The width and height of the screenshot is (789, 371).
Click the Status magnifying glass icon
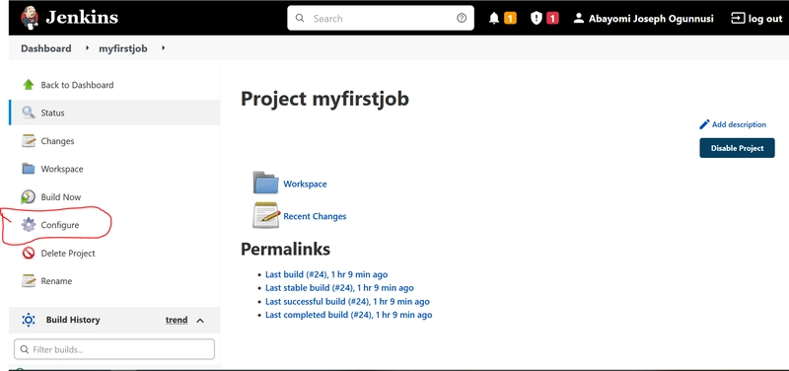click(x=29, y=112)
